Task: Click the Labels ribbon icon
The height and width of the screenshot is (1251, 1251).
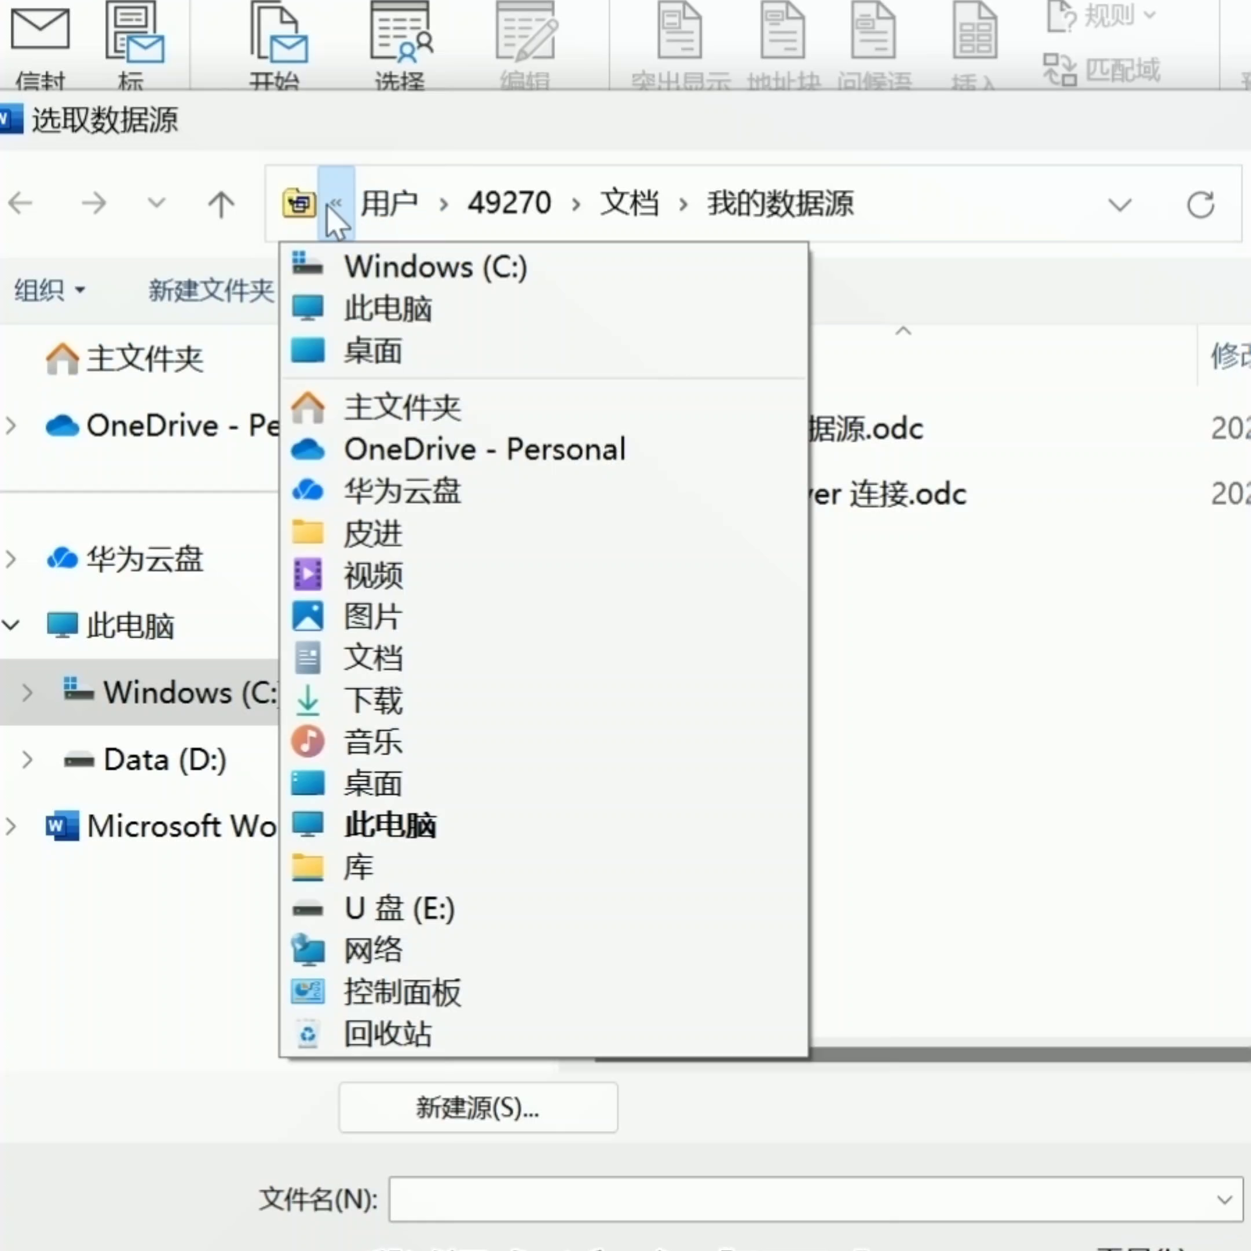Action: tap(134, 32)
